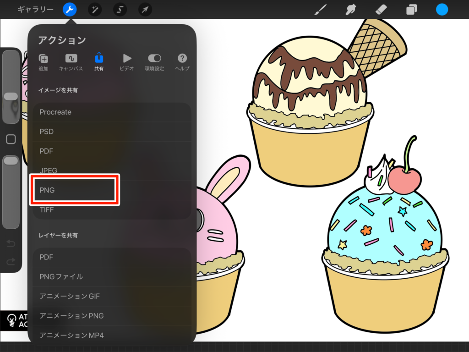Select the Transform arrow tool
This screenshot has width=469, height=352.
[145, 9]
